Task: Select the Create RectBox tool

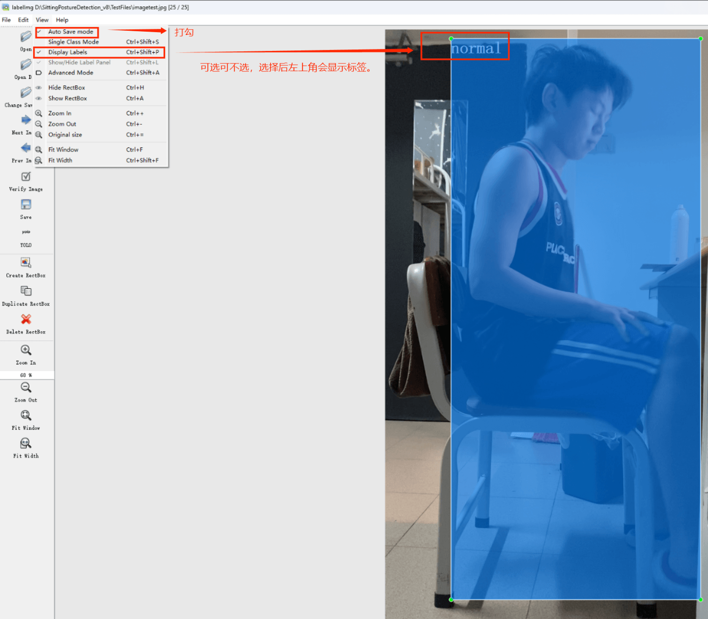Action: (26, 263)
